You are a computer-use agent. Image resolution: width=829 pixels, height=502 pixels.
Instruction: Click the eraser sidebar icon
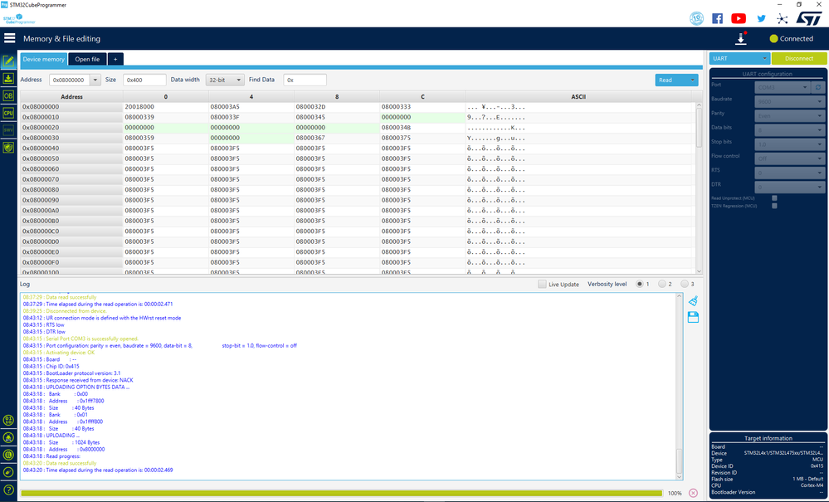pos(8,472)
